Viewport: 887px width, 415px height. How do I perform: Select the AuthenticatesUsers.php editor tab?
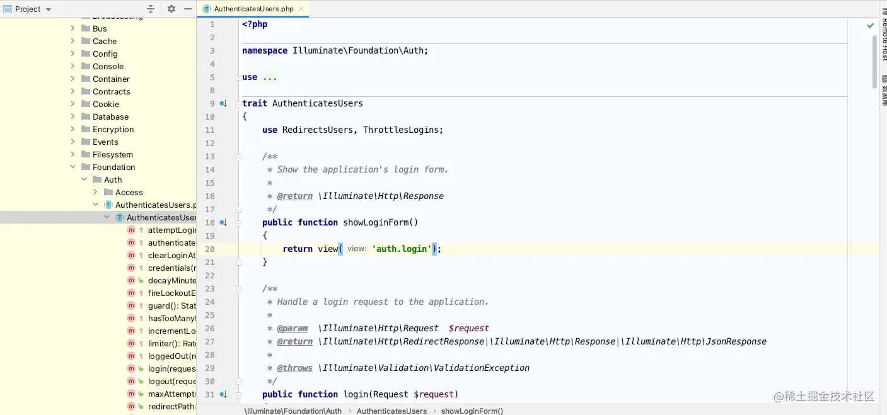coord(253,9)
